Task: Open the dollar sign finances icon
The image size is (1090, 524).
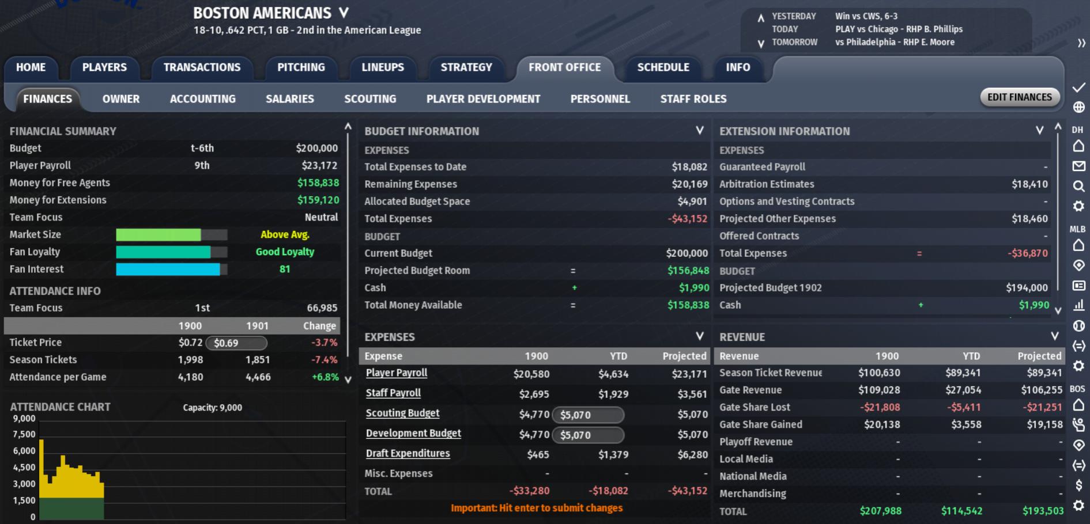Action: point(1078,485)
